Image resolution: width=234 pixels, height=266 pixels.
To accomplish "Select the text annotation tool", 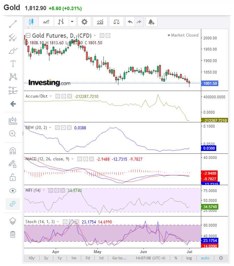I will click(x=13, y=63).
